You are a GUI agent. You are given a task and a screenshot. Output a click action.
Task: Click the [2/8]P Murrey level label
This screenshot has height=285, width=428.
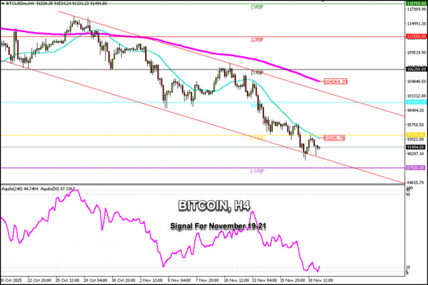tap(257, 40)
